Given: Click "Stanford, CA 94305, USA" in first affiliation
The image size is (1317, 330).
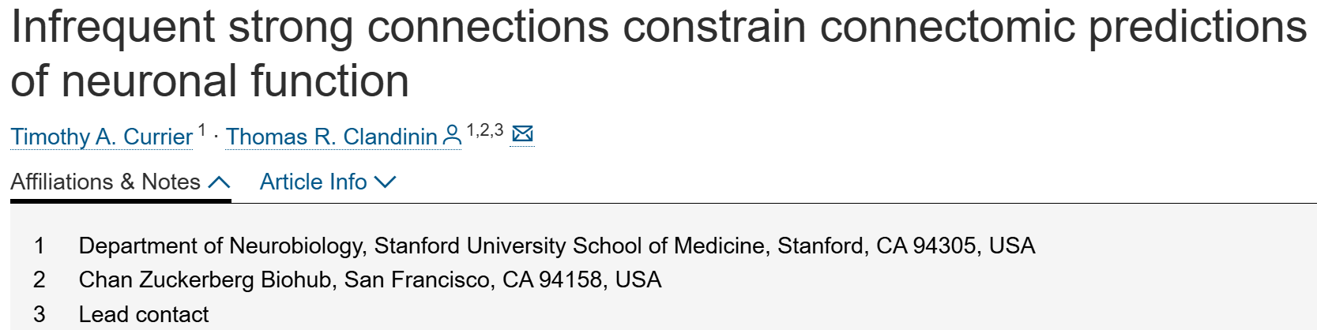Looking at the screenshot, I should pyautogui.click(x=906, y=246).
